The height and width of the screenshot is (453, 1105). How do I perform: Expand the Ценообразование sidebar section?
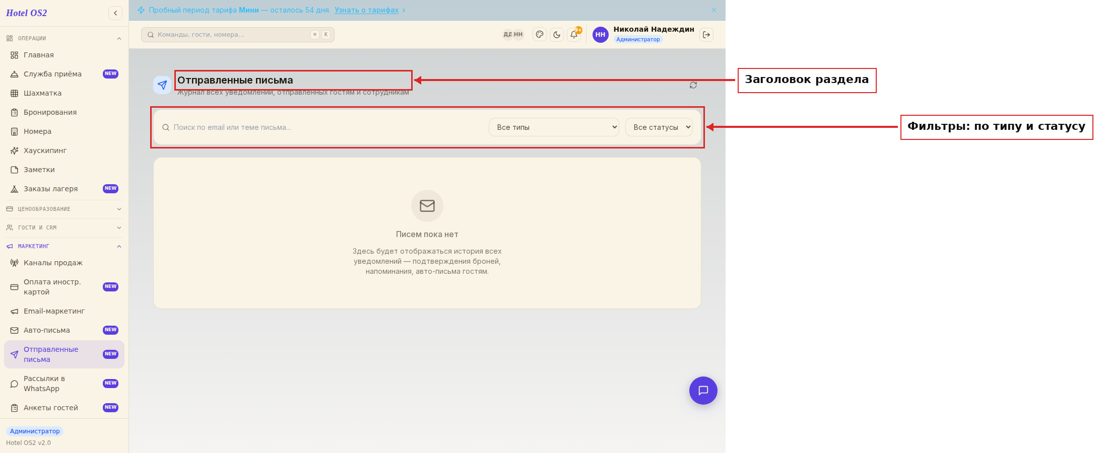(x=64, y=209)
